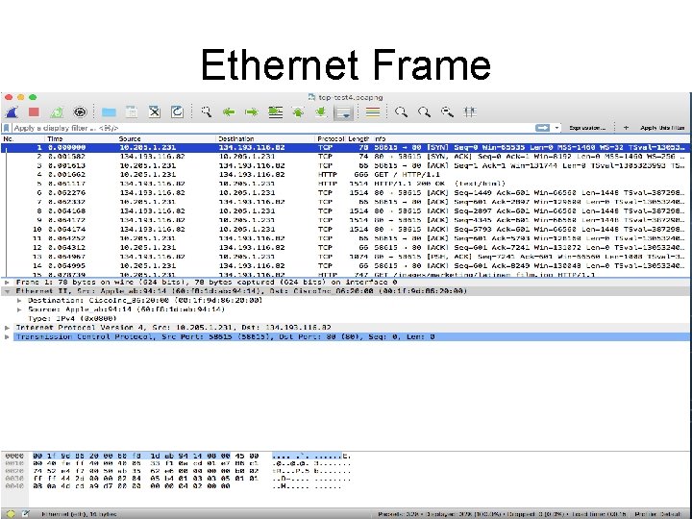
Task: Jump to the last packet
Action: pos(321,112)
